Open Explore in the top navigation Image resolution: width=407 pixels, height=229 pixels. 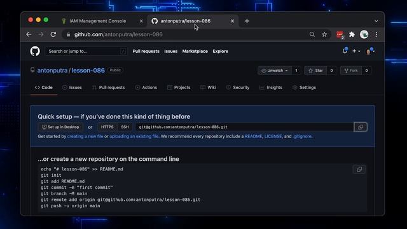[x=221, y=51]
